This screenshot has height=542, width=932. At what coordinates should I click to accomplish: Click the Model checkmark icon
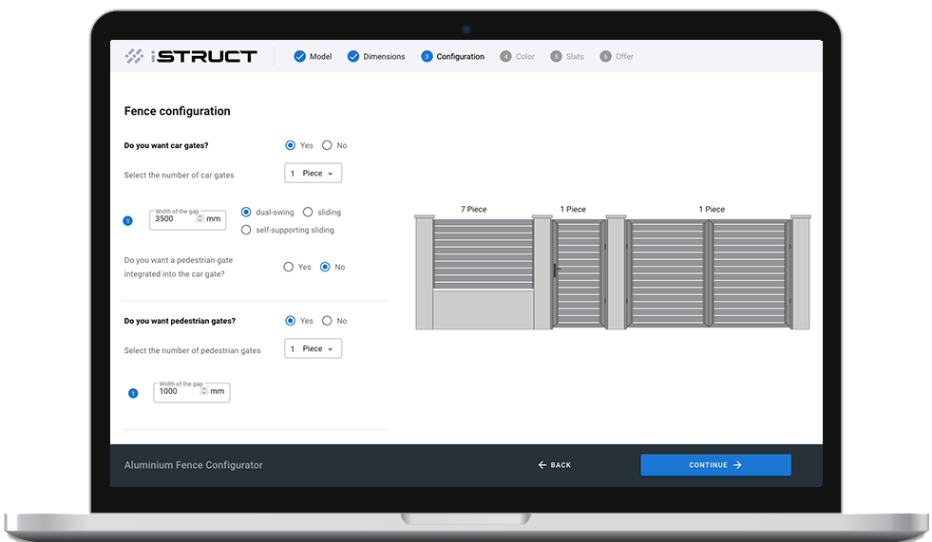[299, 56]
